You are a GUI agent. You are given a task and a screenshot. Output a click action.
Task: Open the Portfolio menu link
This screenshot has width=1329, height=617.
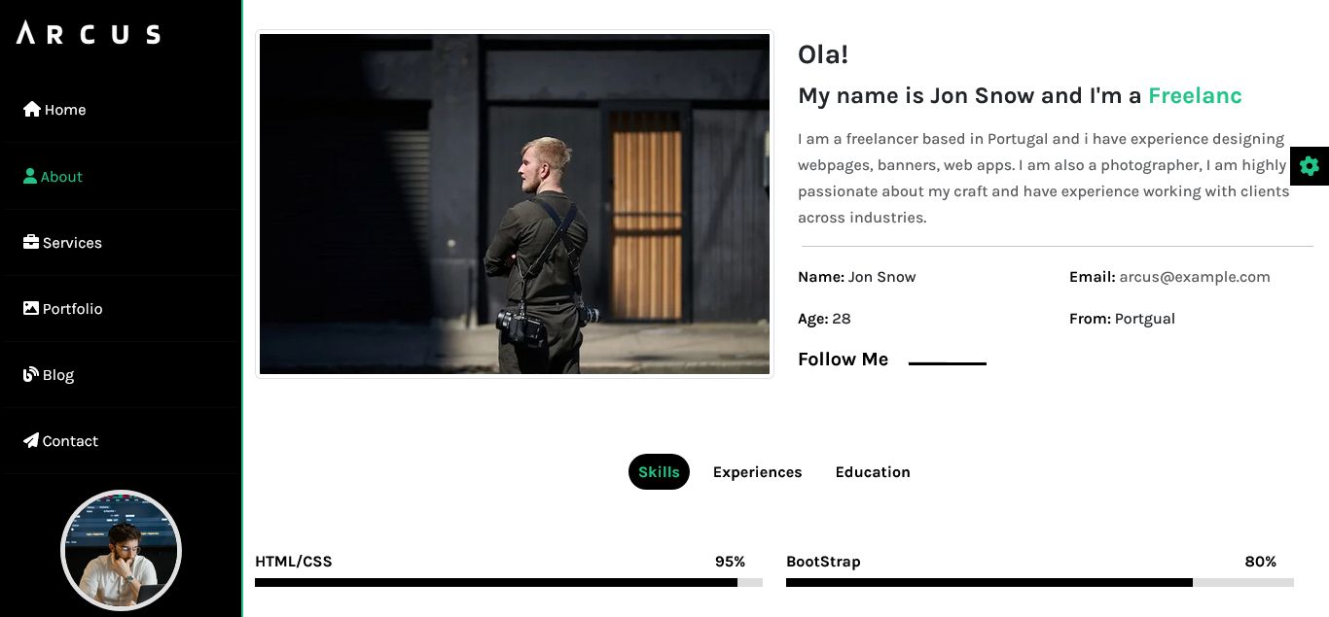pos(73,309)
